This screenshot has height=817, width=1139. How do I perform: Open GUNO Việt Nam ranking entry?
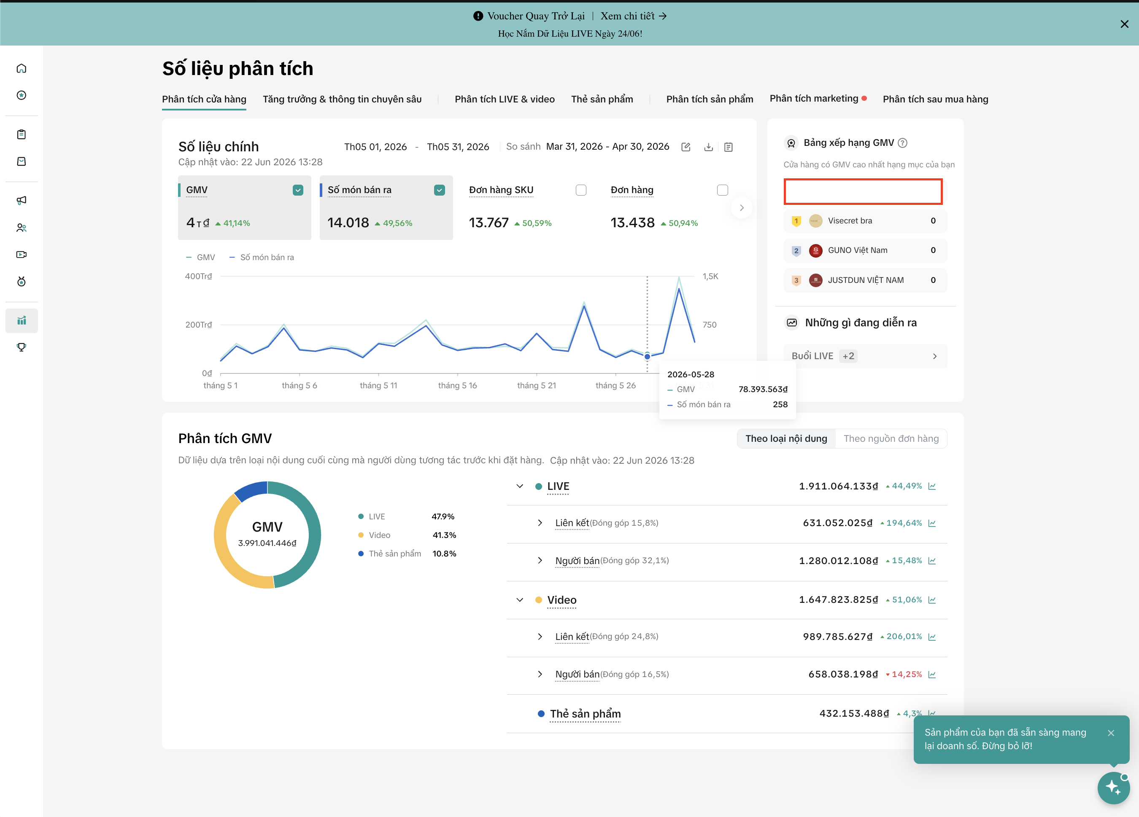[x=865, y=250]
